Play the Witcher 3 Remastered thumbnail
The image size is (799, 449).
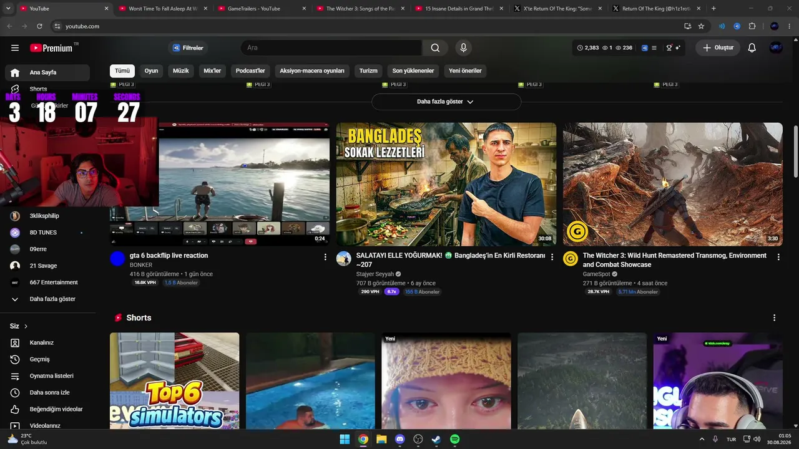(x=673, y=184)
